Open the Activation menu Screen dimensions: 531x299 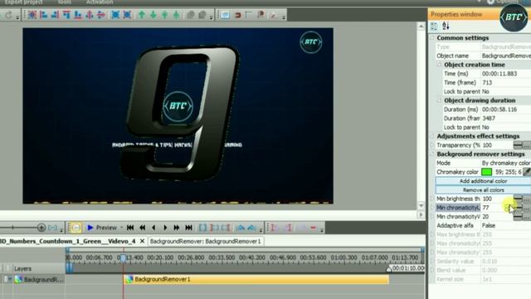pyautogui.click(x=100, y=2)
